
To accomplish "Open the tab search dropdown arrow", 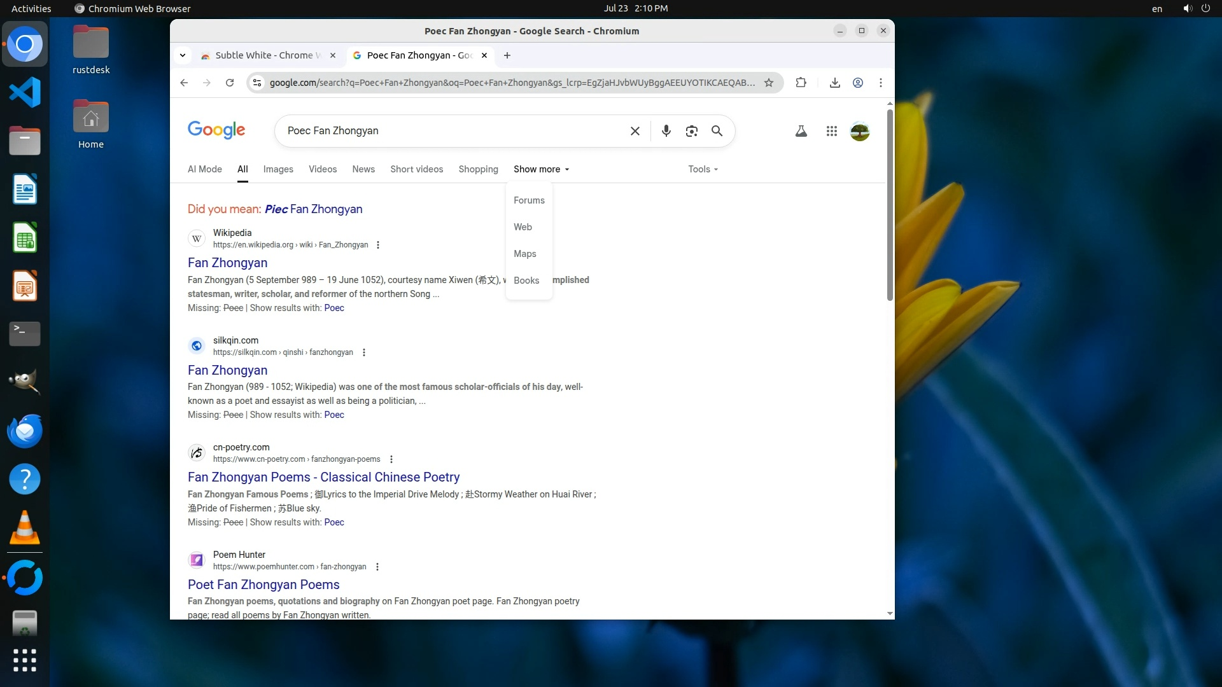I will point(183,55).
